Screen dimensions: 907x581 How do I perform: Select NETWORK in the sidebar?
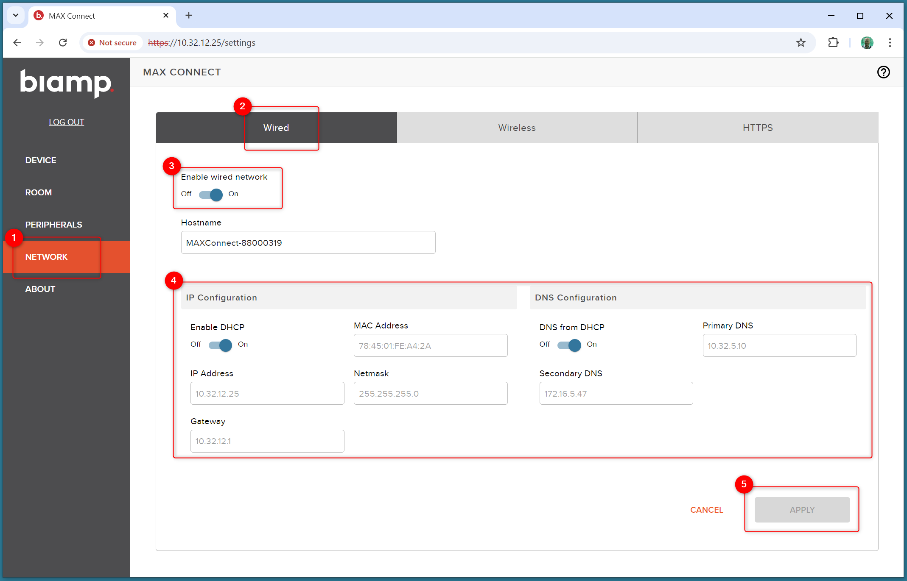[x=67, y=257]
